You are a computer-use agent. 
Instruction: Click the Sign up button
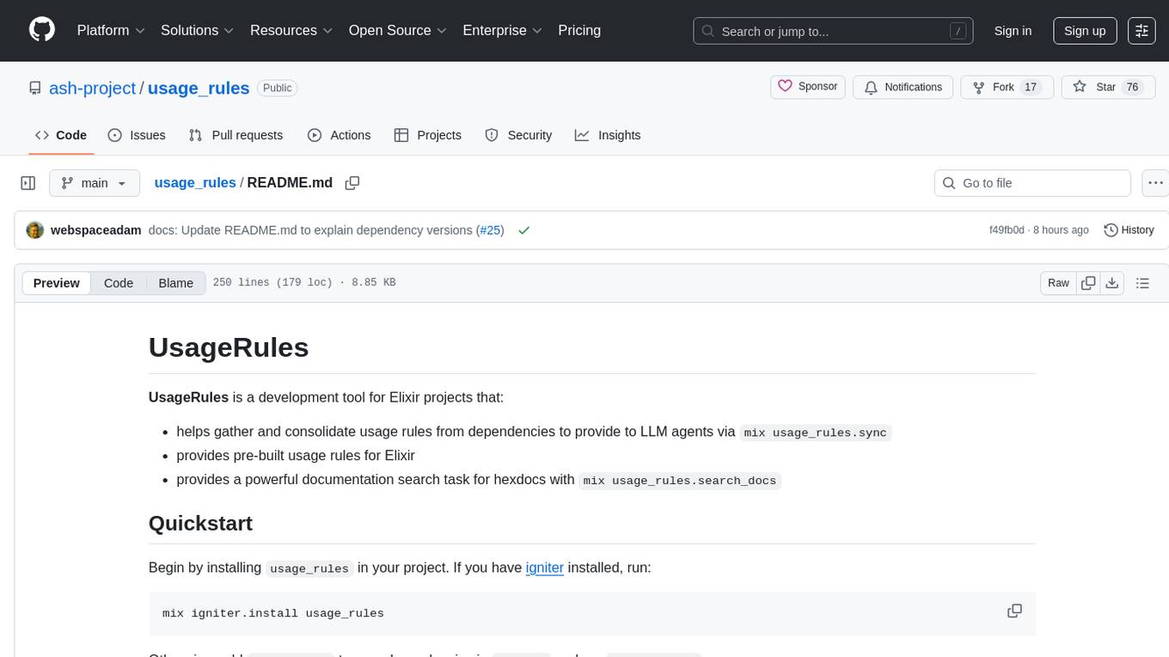1085,31
